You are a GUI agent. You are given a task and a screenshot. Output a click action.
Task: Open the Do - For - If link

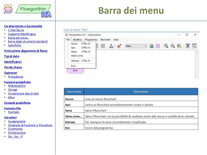[15, 137]
